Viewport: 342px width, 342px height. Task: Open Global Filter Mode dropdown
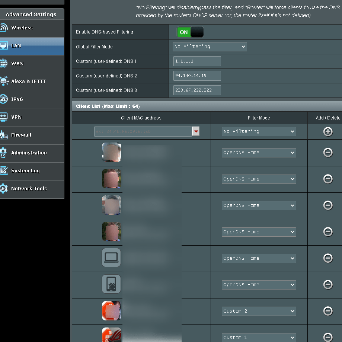click(x=210, y=47)
